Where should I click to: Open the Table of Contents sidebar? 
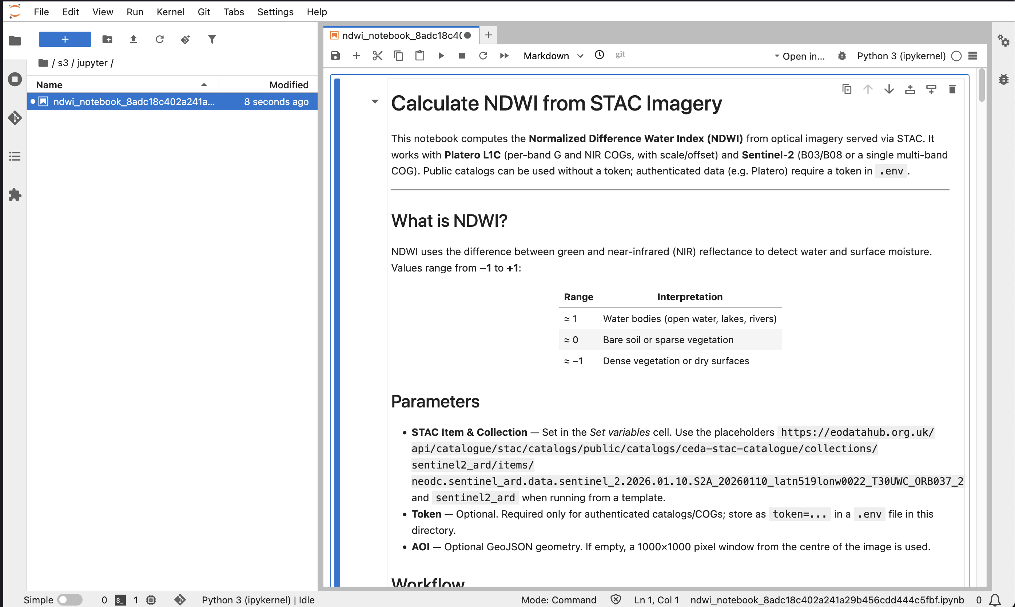(15, 156)
